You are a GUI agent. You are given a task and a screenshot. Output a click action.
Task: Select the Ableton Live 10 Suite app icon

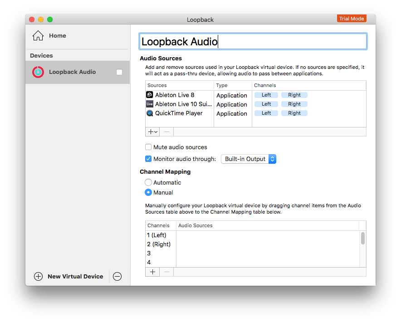(150, 104)
